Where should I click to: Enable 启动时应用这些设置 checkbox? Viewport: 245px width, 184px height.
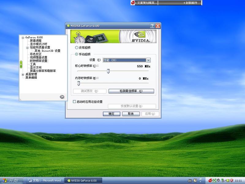[74, 102]
